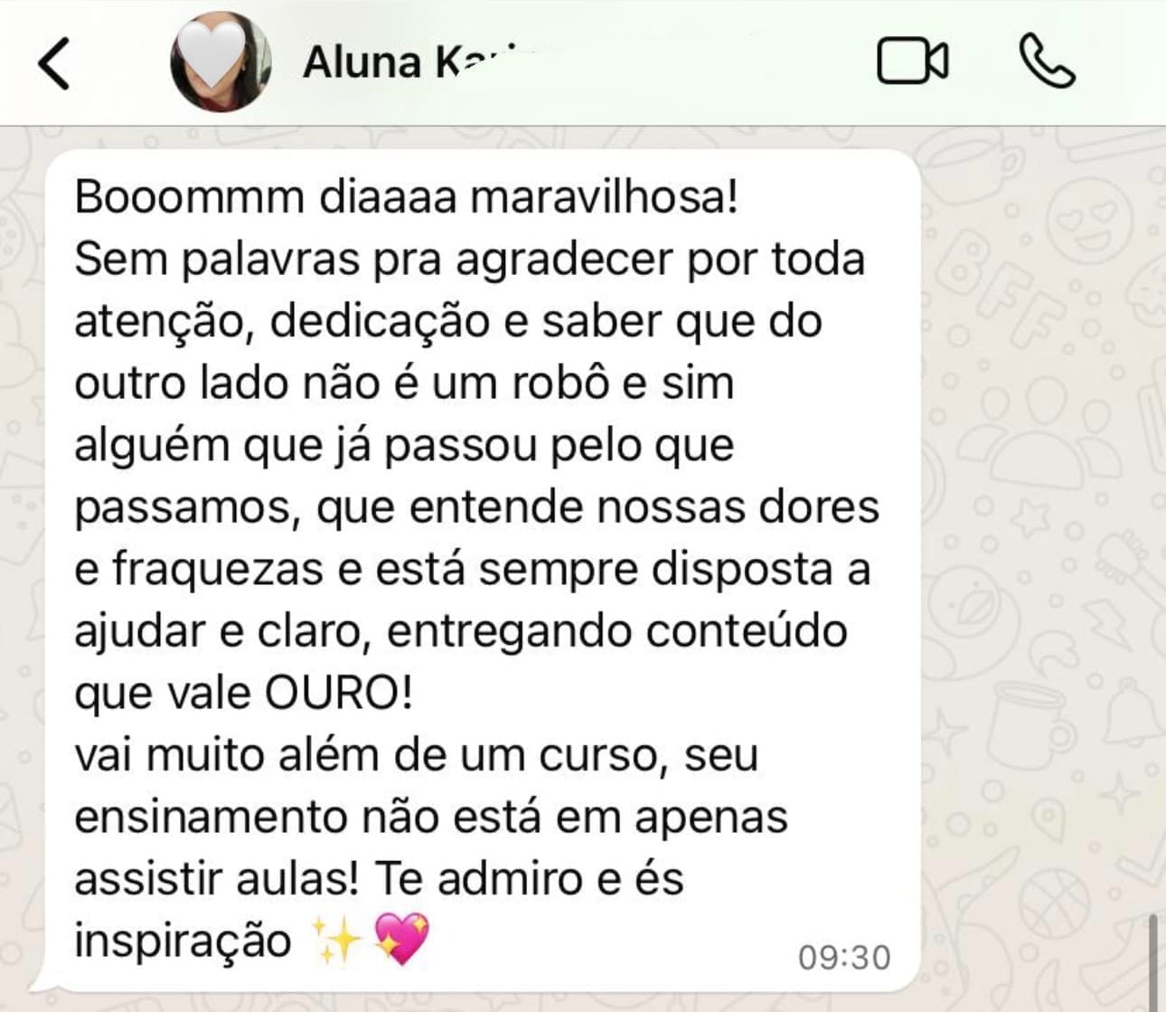The height and width of the screenshot is (1012, 1166).
Task: Tap the sparkles emoji in the message
Action: pos(334,939)
